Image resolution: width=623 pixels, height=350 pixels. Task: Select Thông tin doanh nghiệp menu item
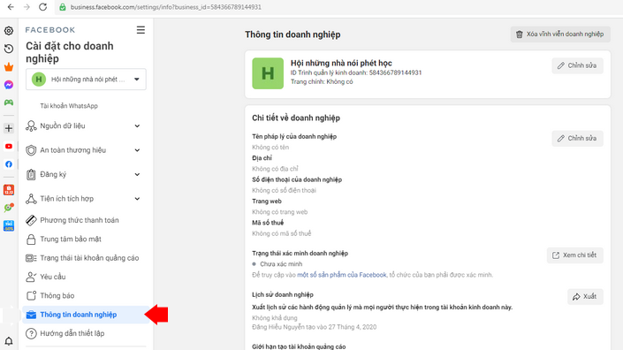(x=85, y=315)
